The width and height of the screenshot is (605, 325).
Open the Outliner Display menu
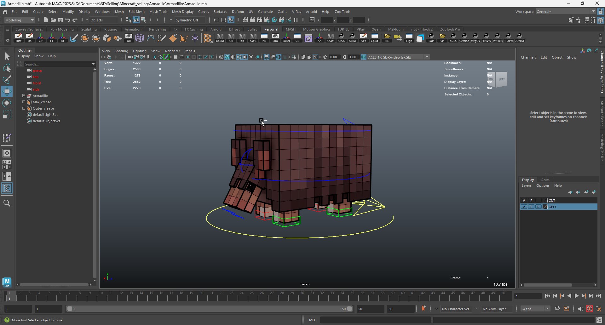[24, 56]
